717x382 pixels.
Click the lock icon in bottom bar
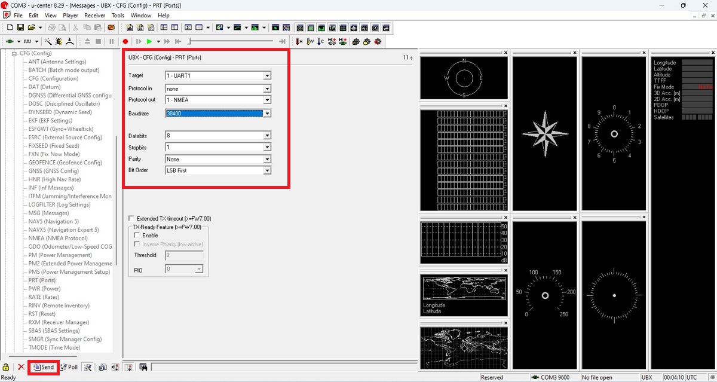click(x=6, y=367)
